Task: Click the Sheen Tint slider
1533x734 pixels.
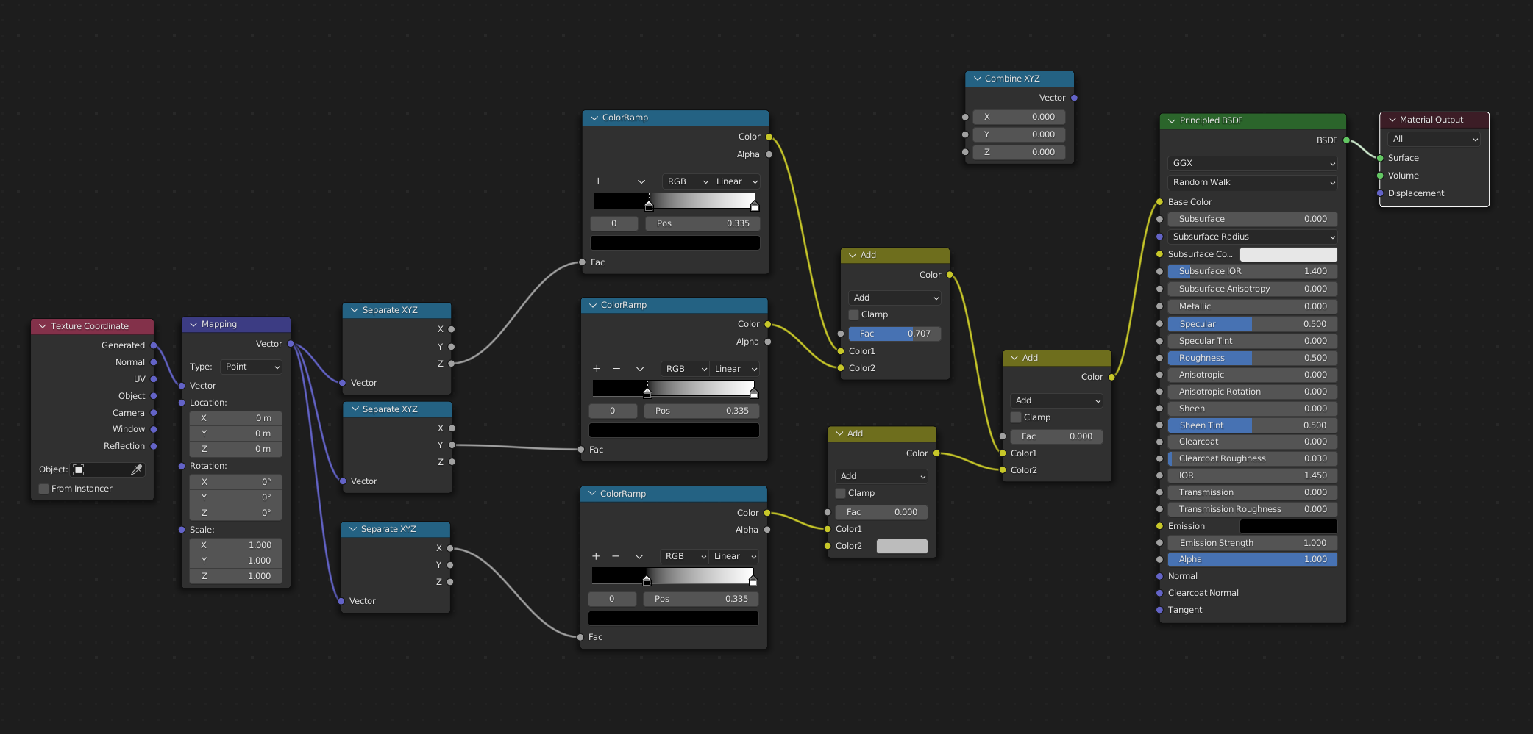Action: tap(1252, 425)
